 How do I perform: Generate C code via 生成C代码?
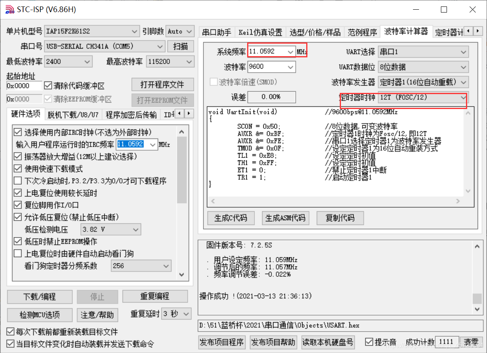pyautogui.click(x=231, y=218)
